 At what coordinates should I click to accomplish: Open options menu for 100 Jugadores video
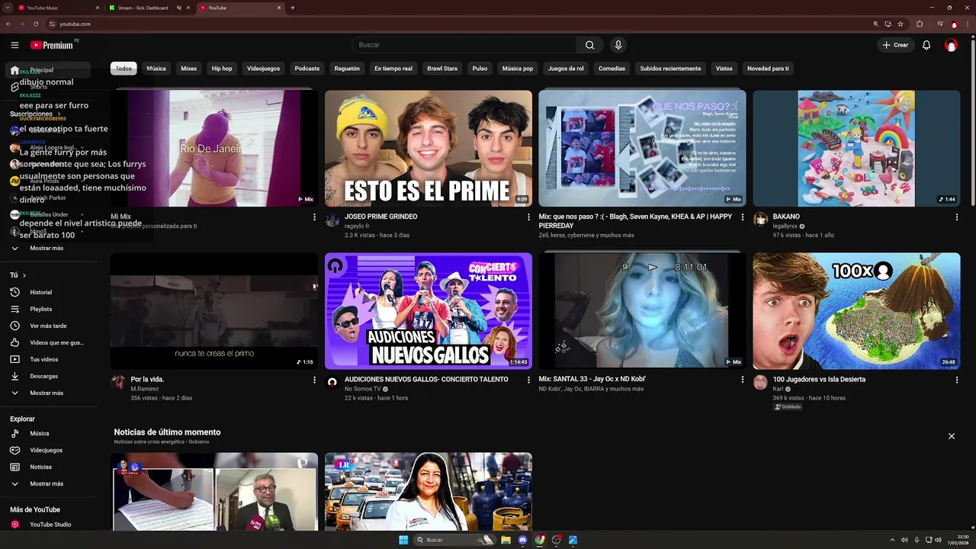click(957, 380)
